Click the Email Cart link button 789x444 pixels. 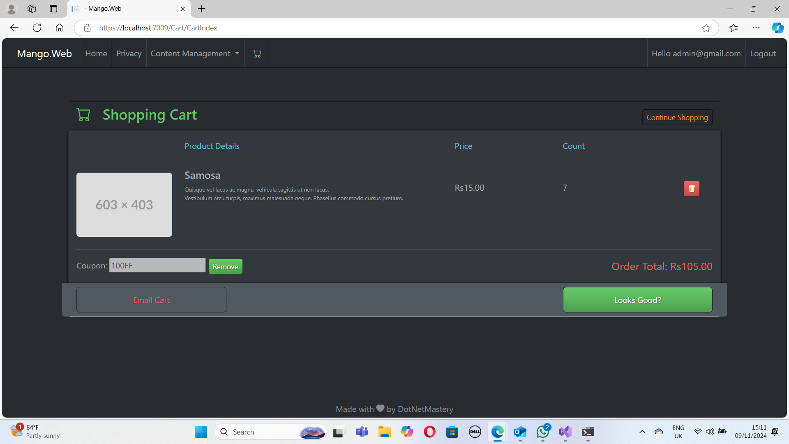click(151, 300)
